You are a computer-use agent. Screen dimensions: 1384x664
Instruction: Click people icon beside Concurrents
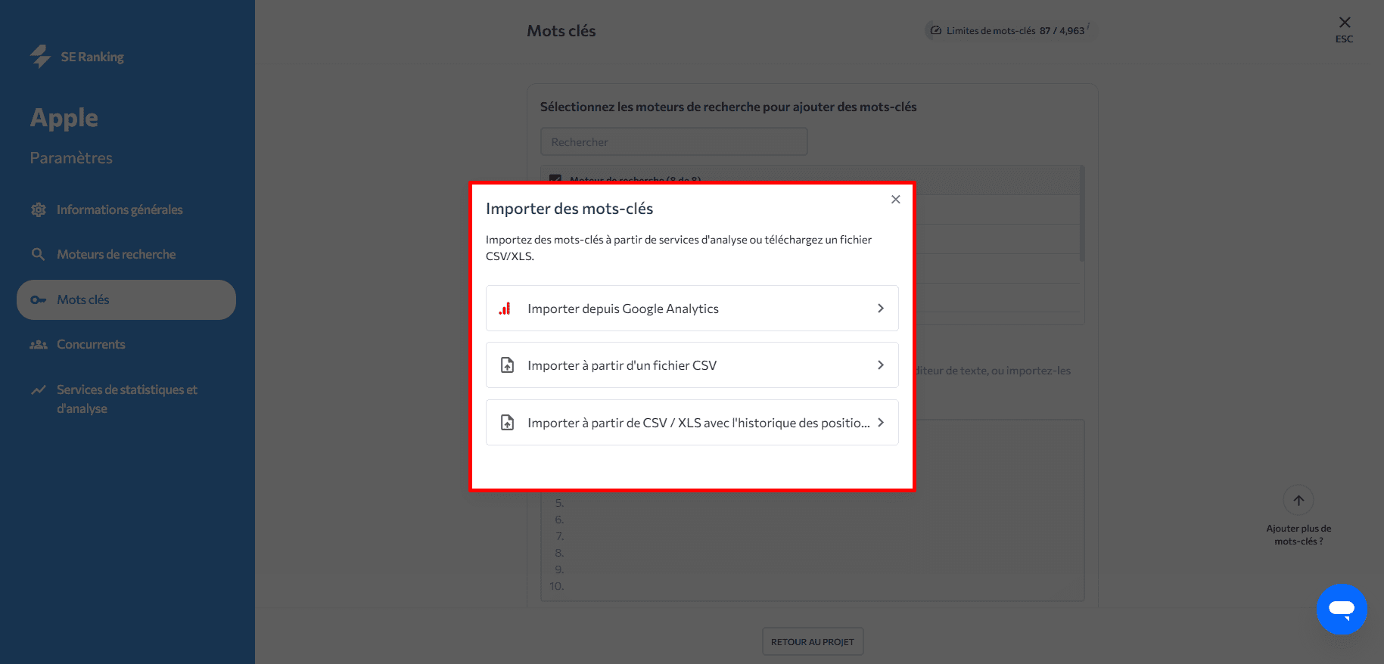point(38,345)
